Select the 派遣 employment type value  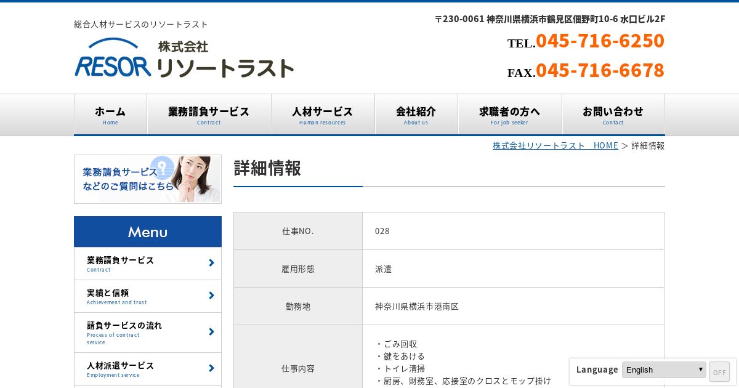tap(384, 269)
